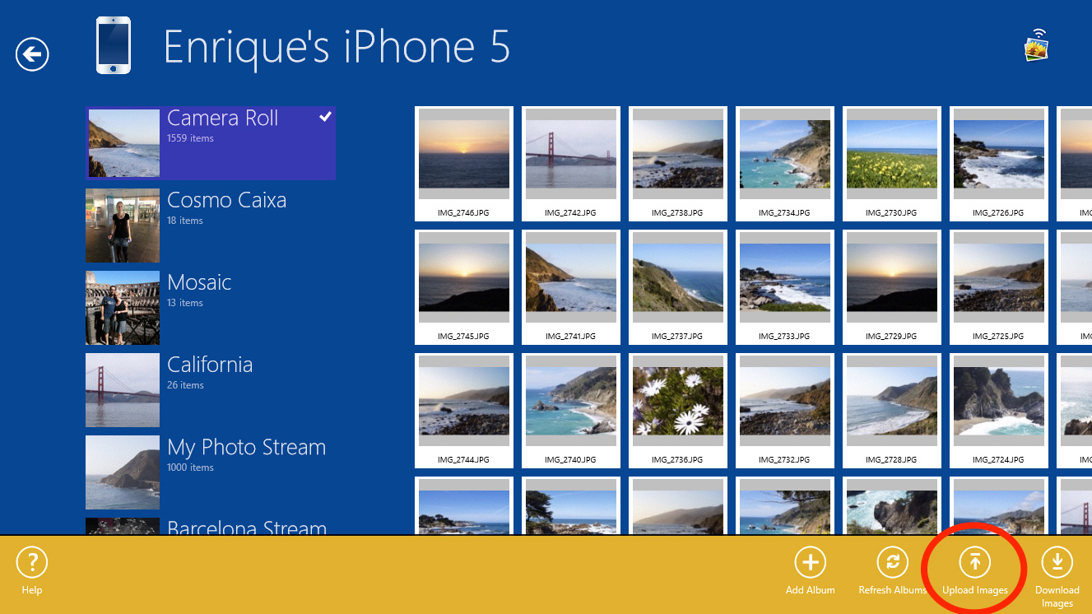Open the photo transfer app icon
1092x614 pixels.
coord(1036,45)
